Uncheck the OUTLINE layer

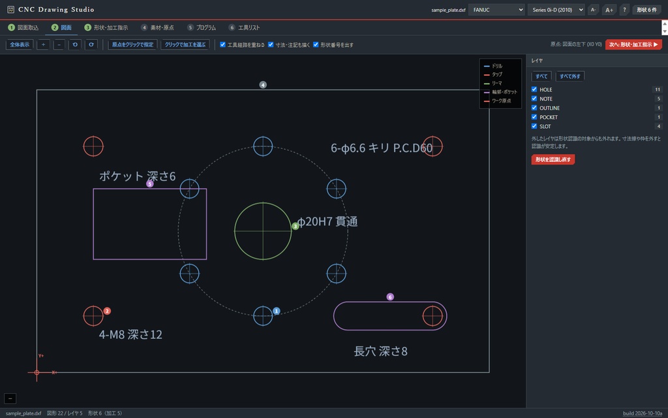(534, 108)
